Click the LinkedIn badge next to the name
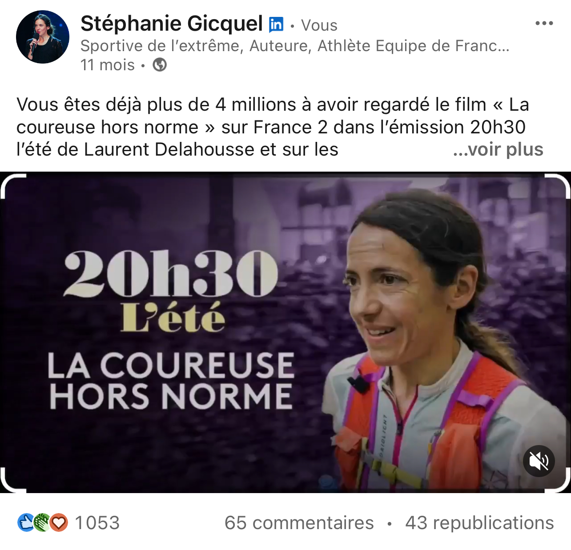This screenshot has width=571, height=550. pos(276,24)
